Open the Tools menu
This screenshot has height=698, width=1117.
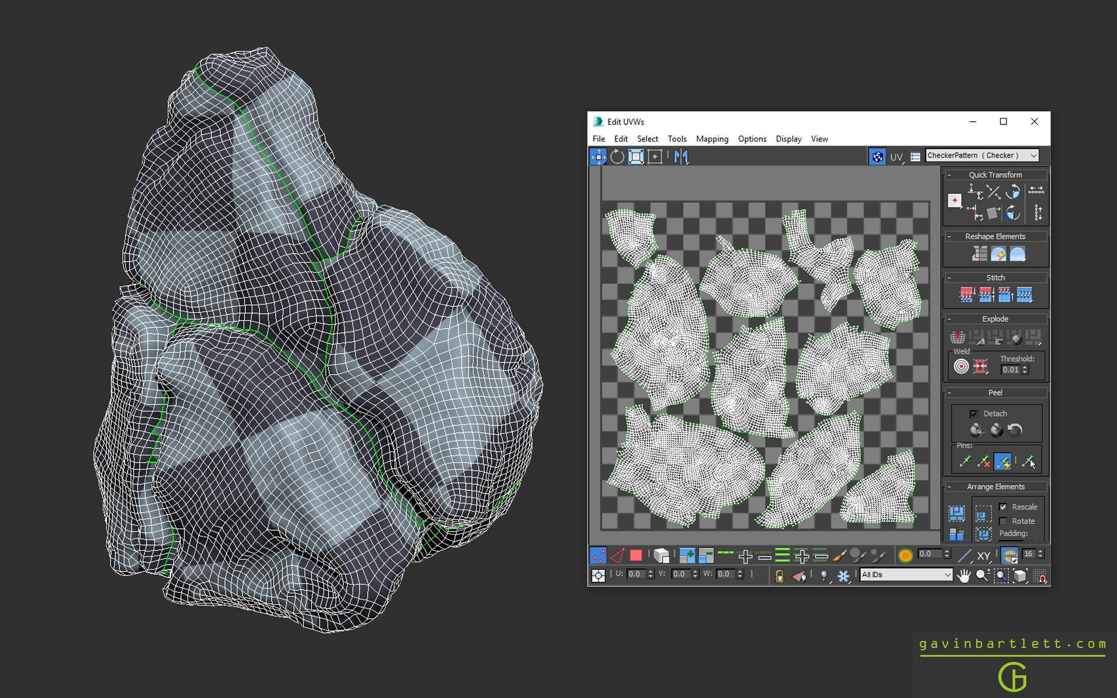[677, 139]
